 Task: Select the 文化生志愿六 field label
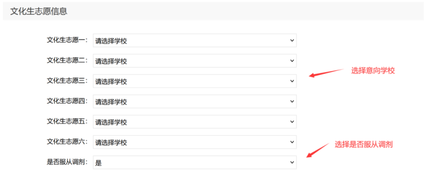click(x=67, y=141)
